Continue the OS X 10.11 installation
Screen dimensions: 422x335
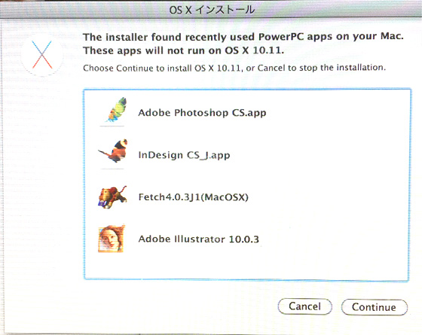pyautogui.click(x=375, y=307)
